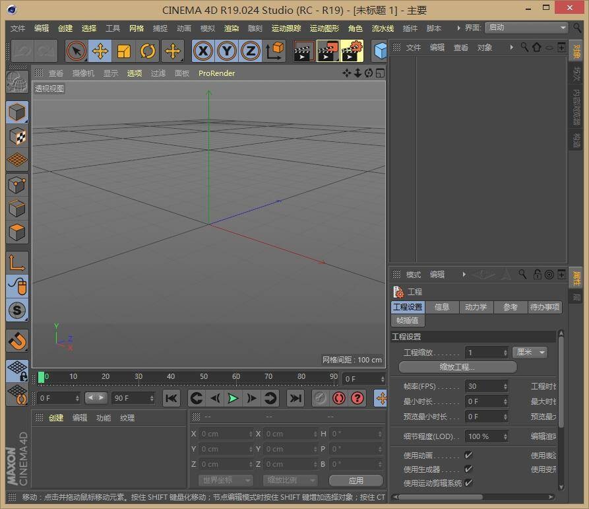Toggle the 使用运动剪辑系统 checkbox
Image resolution: width=589 pixels, height=509 pixels.
pos(468,483)
